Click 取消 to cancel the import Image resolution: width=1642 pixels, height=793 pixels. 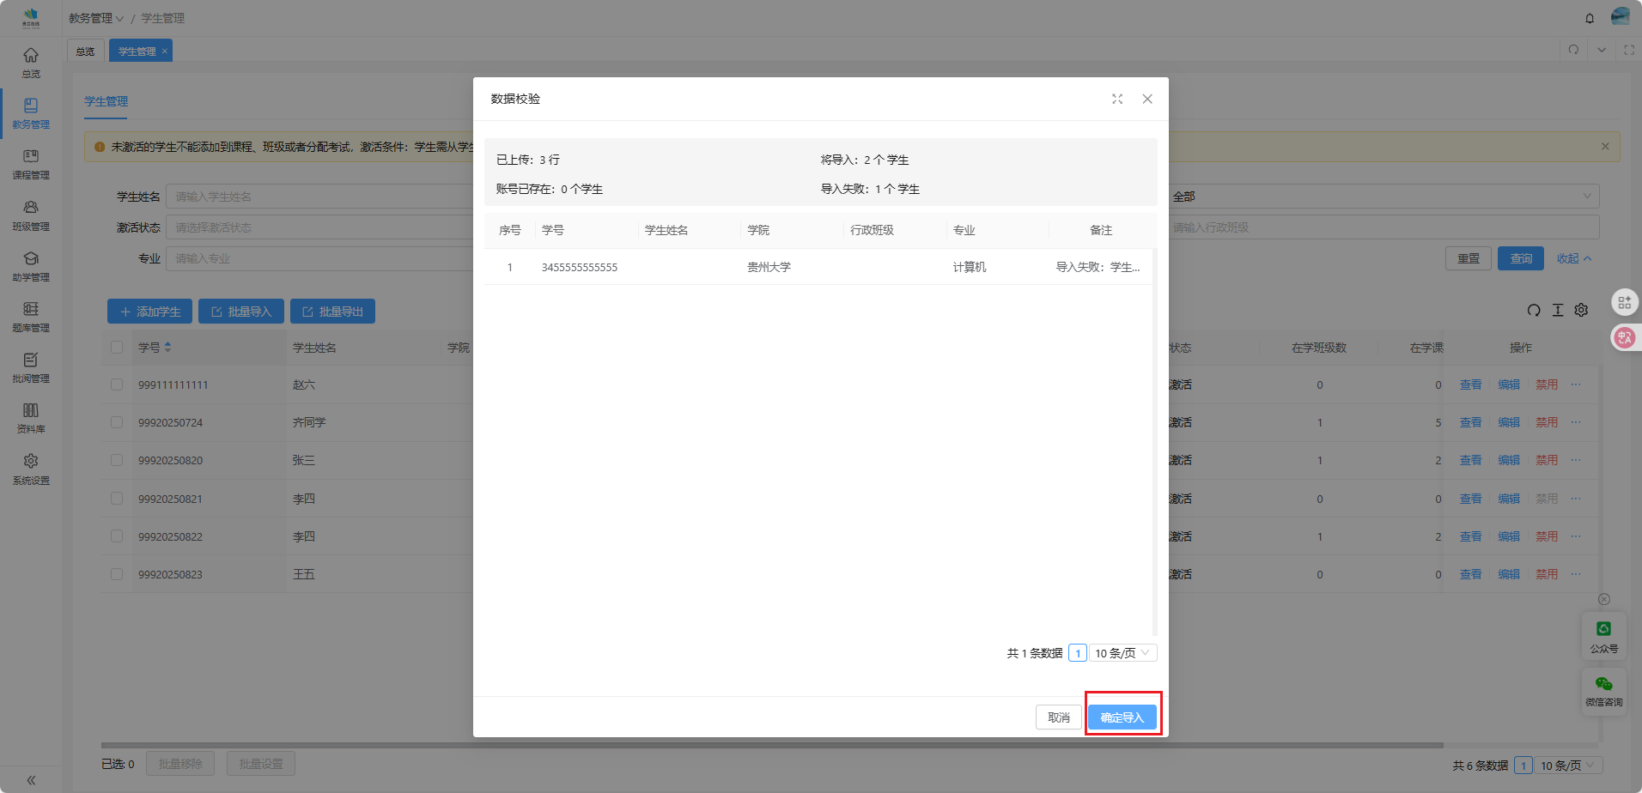tap(1058, 717)
